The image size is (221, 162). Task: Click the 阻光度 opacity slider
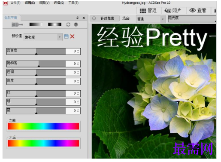192,19
